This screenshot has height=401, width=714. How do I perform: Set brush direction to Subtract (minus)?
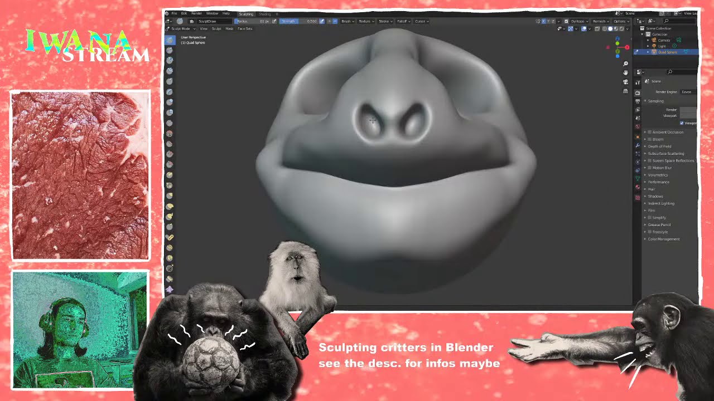click(x=335, y=21)
